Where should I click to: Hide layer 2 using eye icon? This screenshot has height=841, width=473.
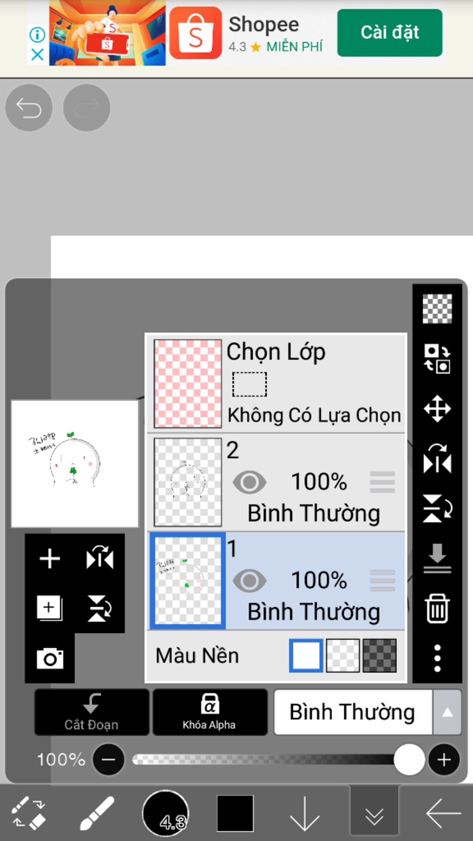click(x=249, y=482)
